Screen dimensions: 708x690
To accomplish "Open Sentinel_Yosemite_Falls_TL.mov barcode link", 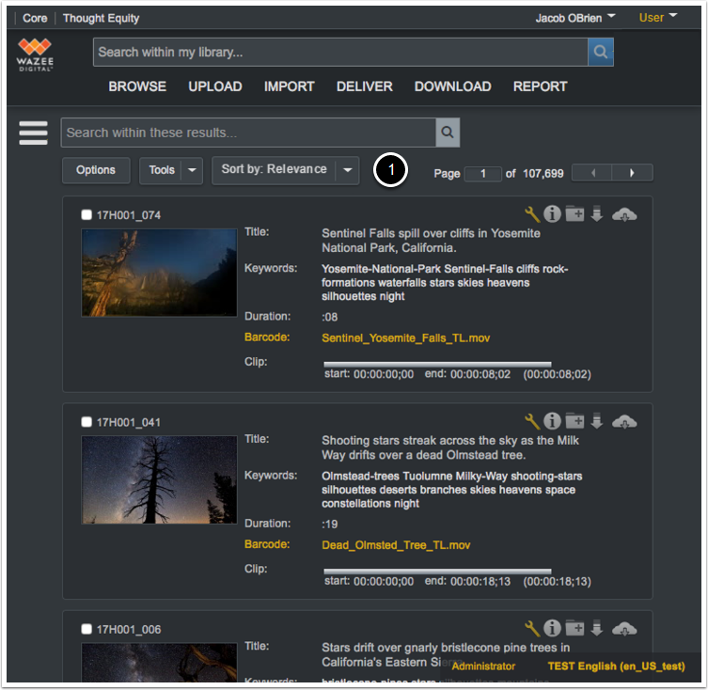I will [405, 338].
